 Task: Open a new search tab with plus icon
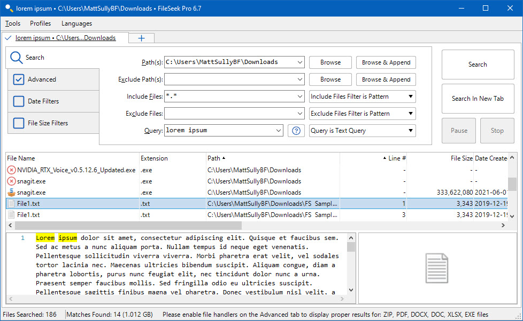pos(142,38)
